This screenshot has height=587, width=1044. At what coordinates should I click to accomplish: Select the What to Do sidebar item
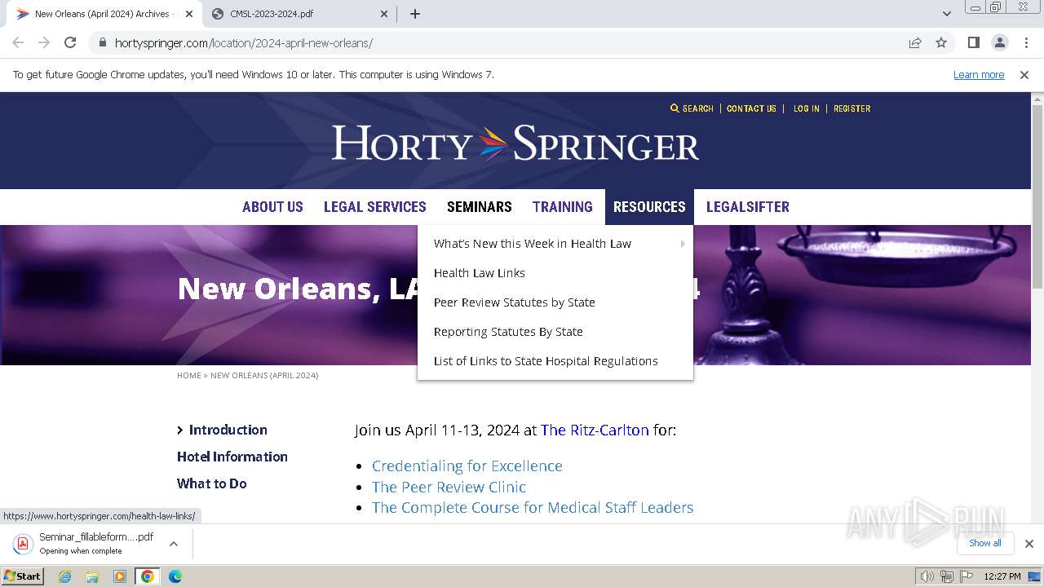pos(212,483)
